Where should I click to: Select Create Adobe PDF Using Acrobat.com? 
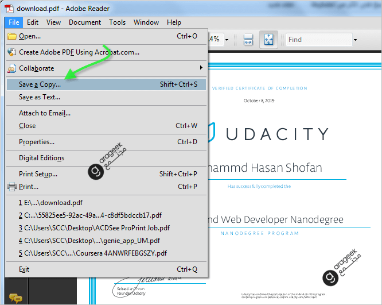pos(107,52)
